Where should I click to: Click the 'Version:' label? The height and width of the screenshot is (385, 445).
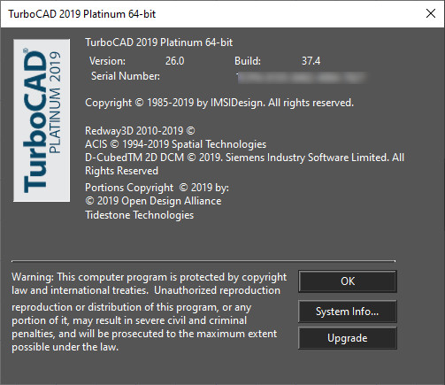pyautogui.click(x=107, y=61)
